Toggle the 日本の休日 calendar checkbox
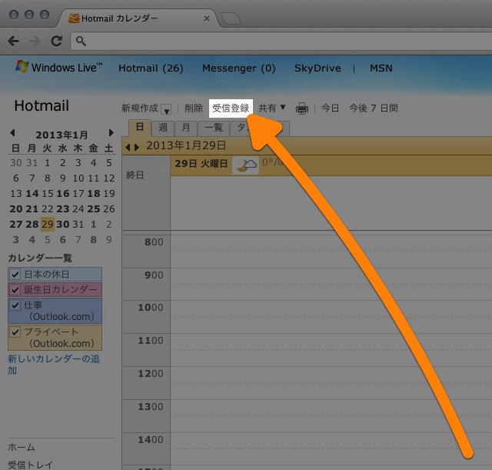This screenshot has height=470, width=492. pos(15,275)
